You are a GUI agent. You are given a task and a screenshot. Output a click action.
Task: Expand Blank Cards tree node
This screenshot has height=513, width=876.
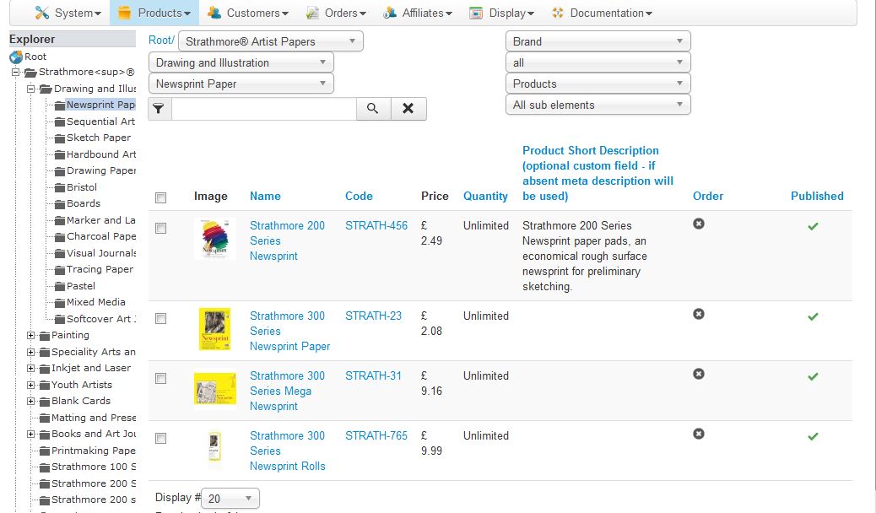[x=30, y=402]
